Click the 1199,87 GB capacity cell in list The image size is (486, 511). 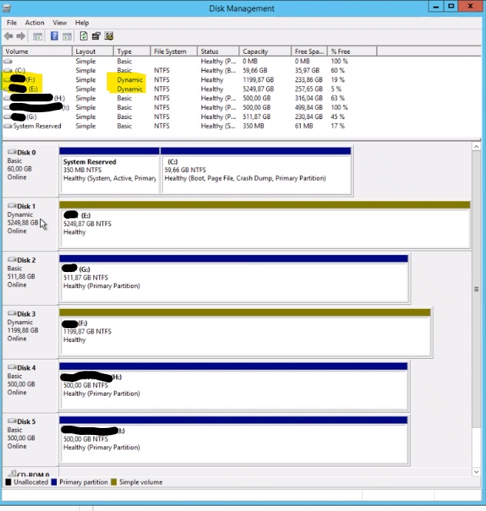click(x=258, y=80)
